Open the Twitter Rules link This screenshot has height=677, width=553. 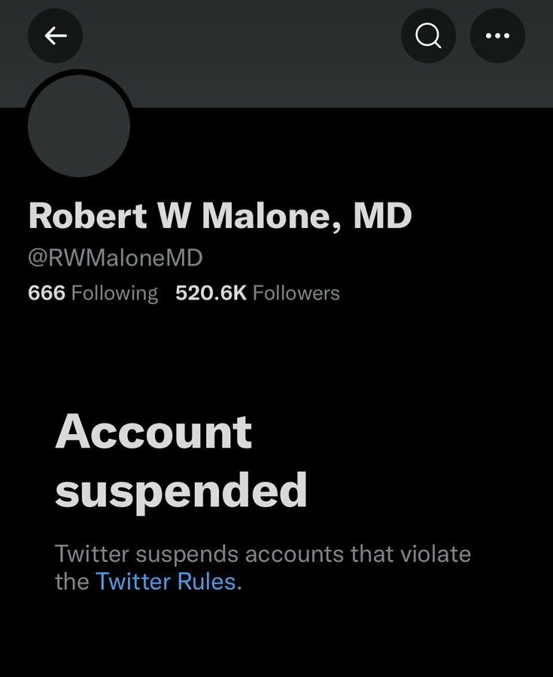(x=166, y=581)
